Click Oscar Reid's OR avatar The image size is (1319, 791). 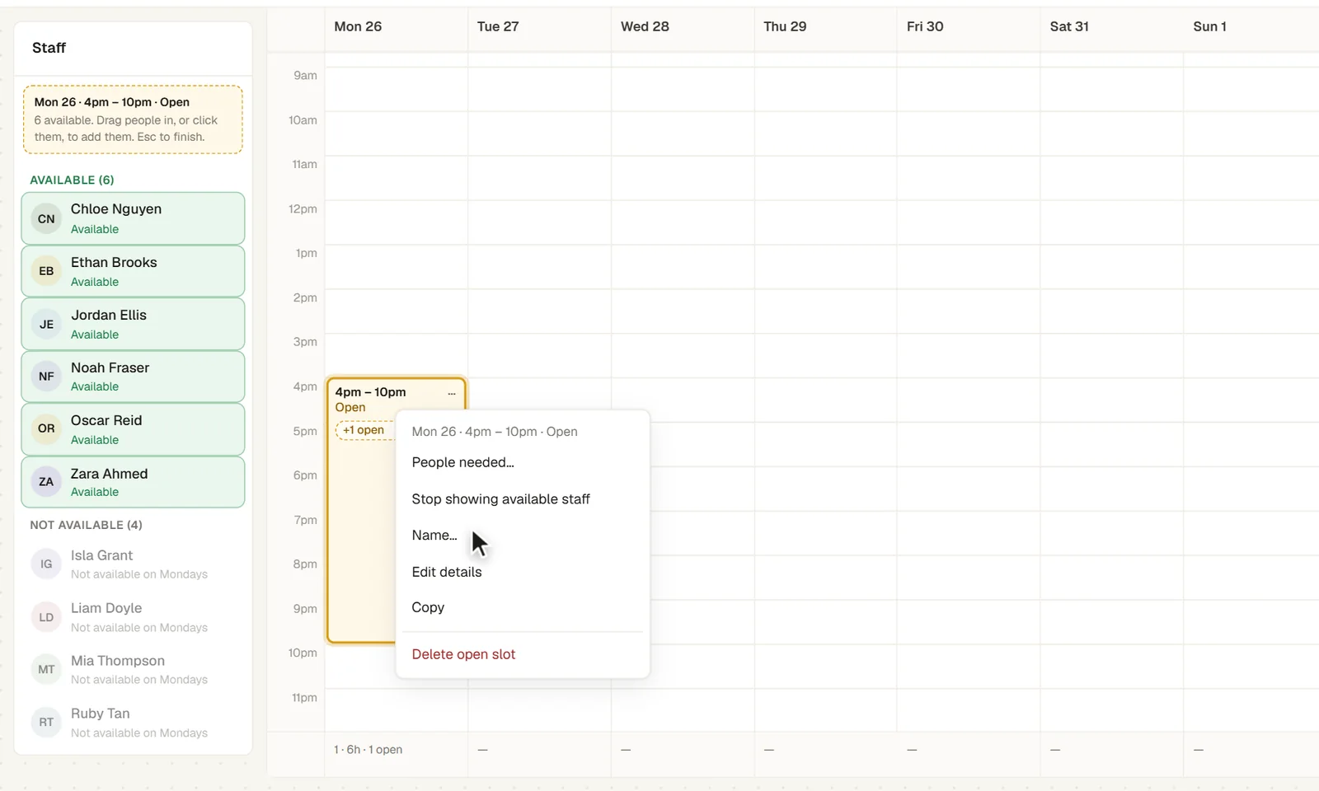pos(46,428)
